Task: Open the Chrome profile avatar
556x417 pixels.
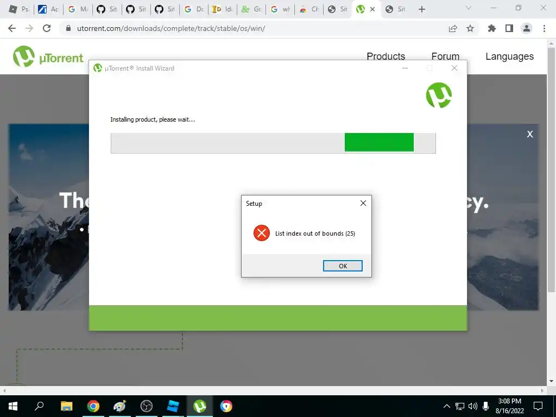Action: click(527, 28)
